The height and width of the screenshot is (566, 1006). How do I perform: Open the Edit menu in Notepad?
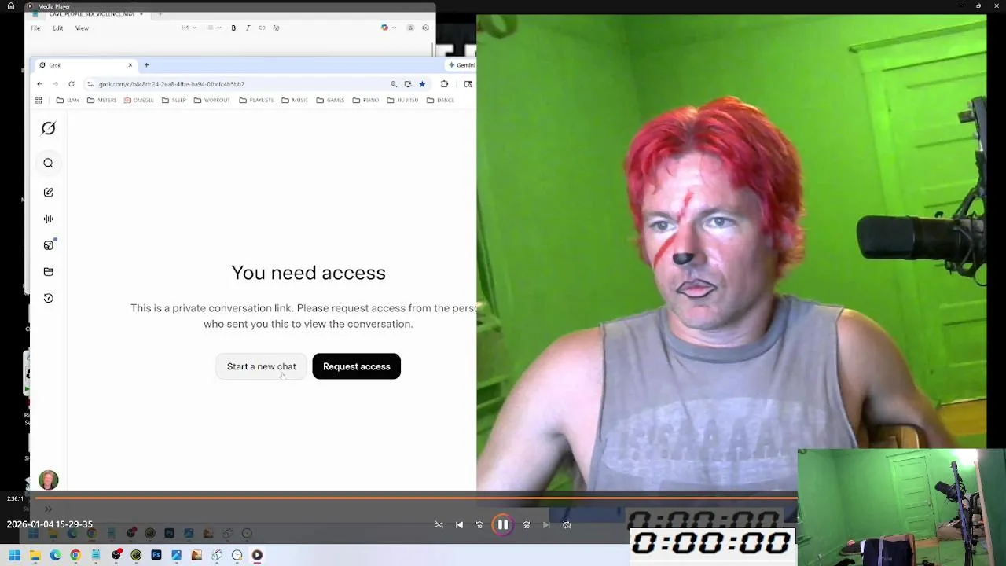pos(57,28)
